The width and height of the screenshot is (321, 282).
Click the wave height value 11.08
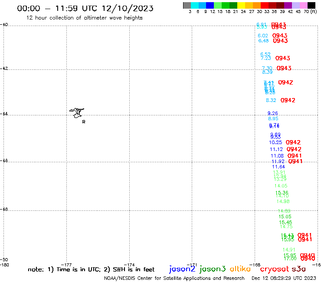point(277,156)
